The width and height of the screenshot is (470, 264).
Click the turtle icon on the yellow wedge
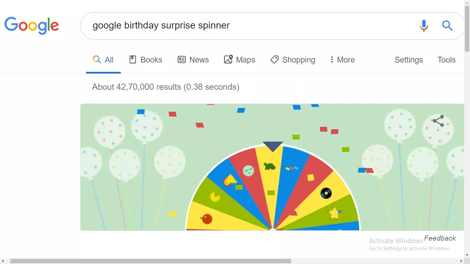pyautogui.click(x=269, y=166)
